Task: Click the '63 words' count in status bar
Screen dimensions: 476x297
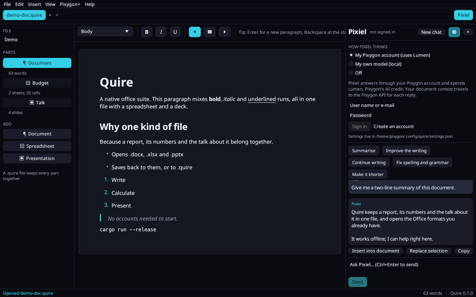Action: pos(432,293)
